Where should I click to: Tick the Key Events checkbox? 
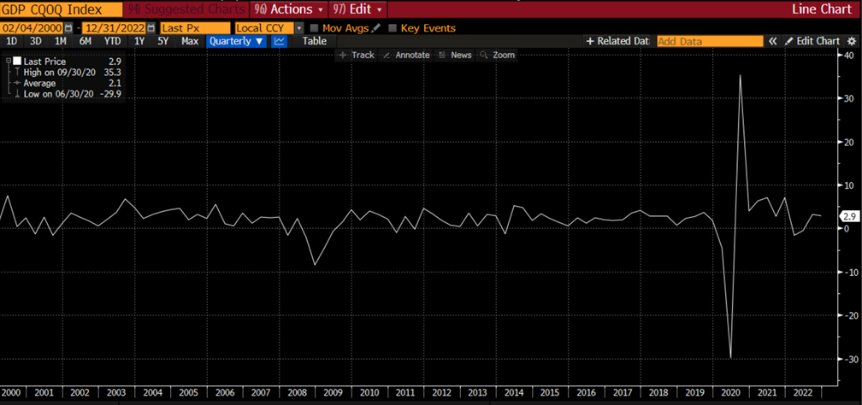393,28
